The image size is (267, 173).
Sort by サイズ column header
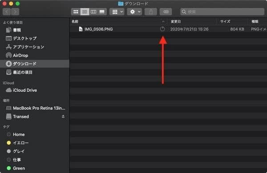225,22
